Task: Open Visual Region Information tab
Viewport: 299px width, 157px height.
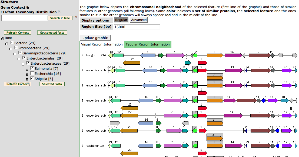Action: [102, 44]
